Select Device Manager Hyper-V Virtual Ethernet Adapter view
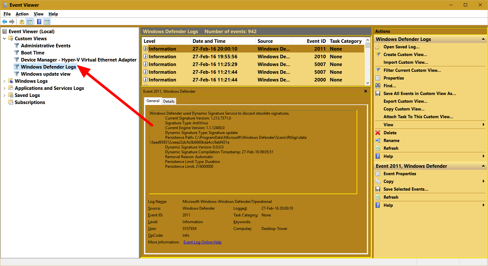Screen dimensions: 488x266 point(79,60)
